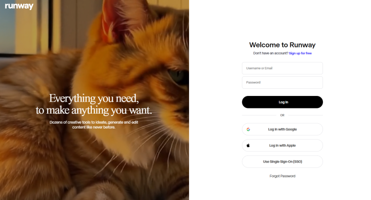Click the cat's eye in the image
The height and width of the screenshot is (200, 371).
coord(178,76)
